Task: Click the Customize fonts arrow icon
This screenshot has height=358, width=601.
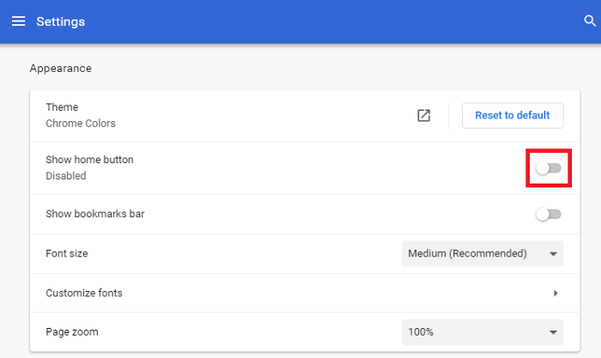Action: pyautogui.click(x=555, y=293)
